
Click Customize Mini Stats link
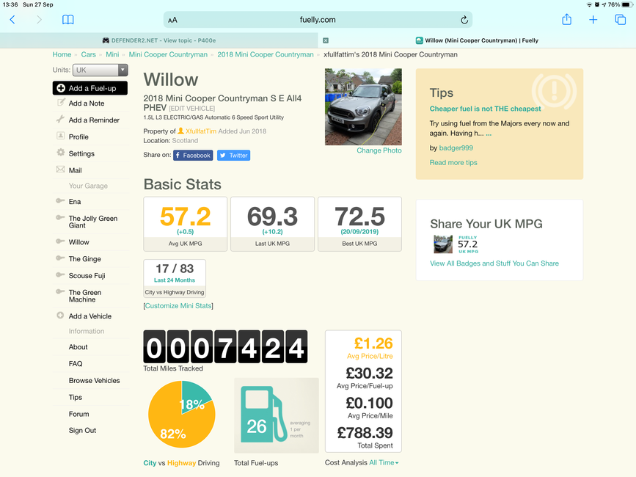[x=178, y=306]
